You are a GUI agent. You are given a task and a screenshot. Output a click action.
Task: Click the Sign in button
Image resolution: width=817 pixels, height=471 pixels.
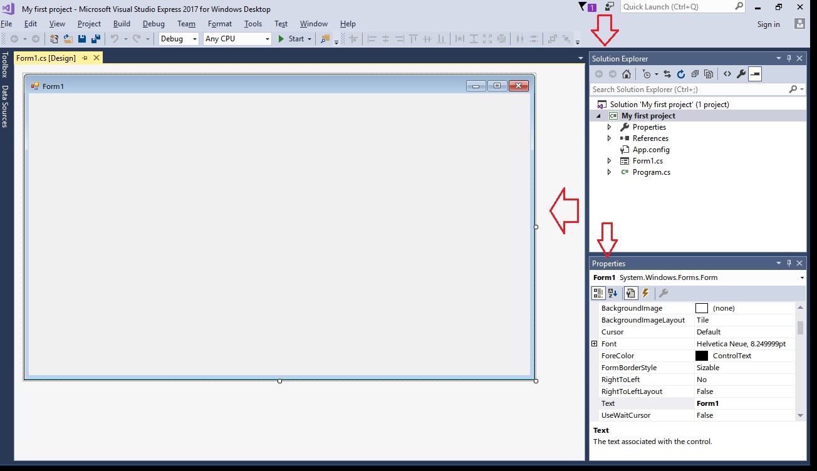pyautogui.click(x=769, y=24)
